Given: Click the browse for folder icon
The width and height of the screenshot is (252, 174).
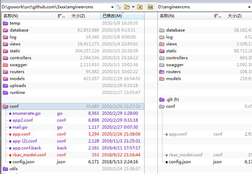Looking at the screenshot, I should click(127, 7).
